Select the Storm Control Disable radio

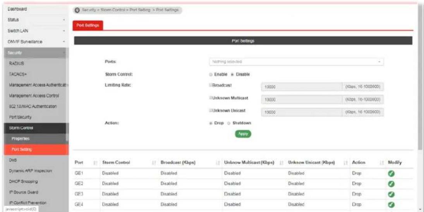click(232, 75)
